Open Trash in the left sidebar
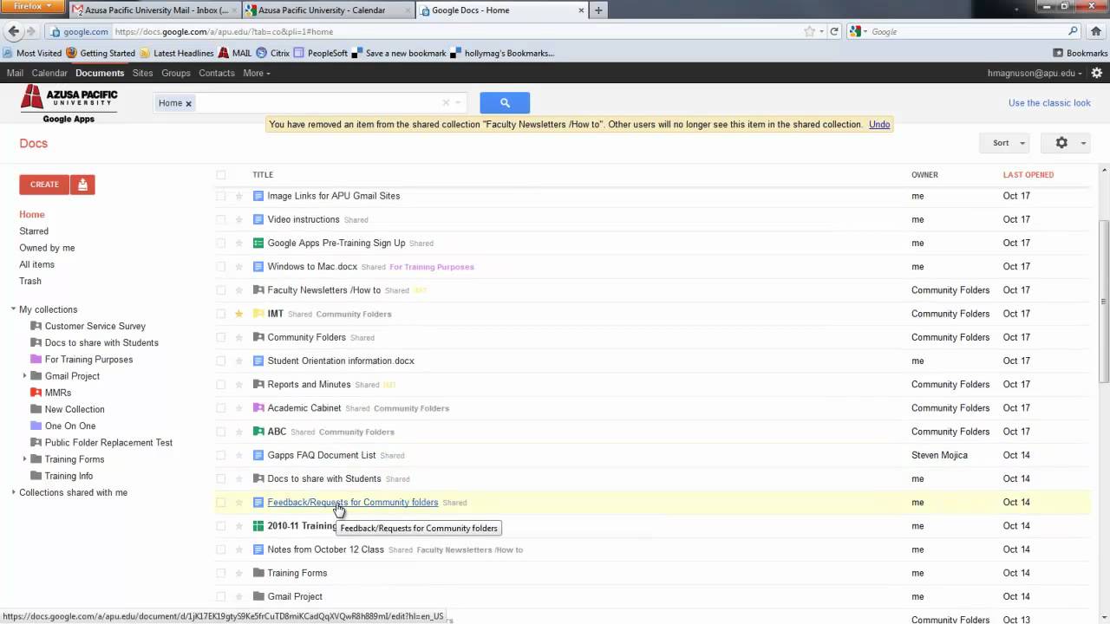The height and width of the screenshot is (624, 1110). (x=30, y=281)
